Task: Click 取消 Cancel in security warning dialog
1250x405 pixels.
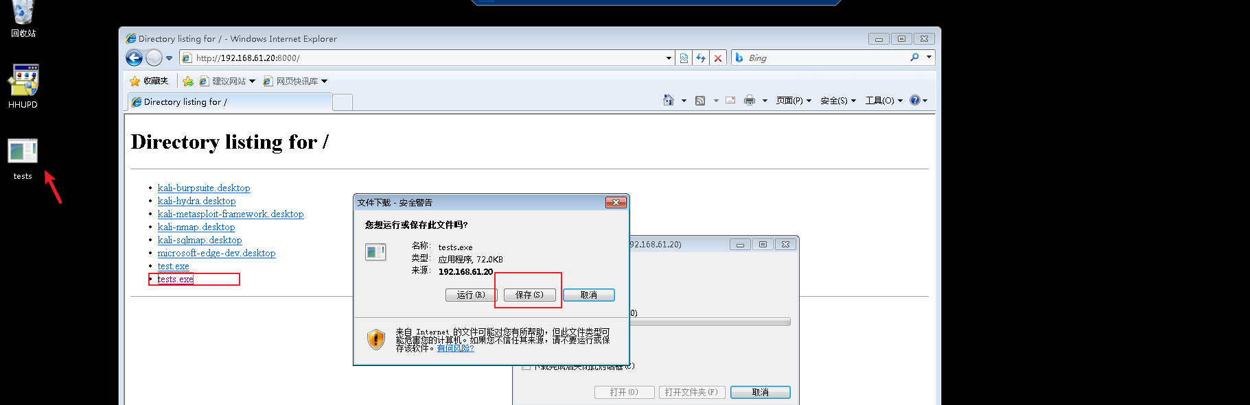Action: pyautogui.click(x=588, y=295)
